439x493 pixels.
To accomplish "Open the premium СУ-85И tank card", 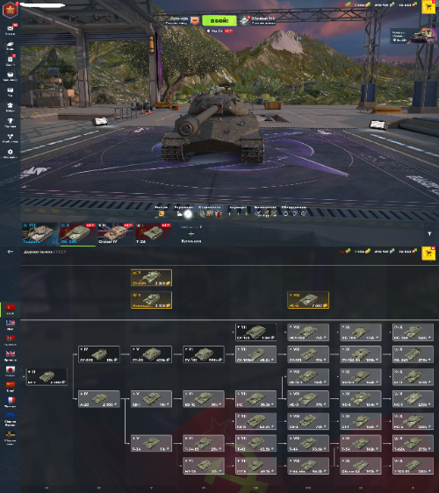I will tap(151, 277).
